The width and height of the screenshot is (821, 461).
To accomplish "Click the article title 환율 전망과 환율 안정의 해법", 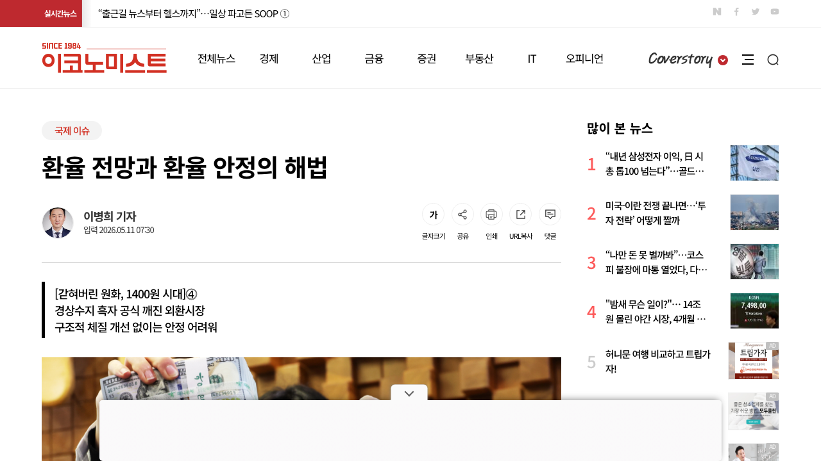I will pyautogui.click(x=185, y=167).
